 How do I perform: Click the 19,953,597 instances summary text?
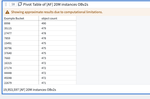[x=30, y=90]
